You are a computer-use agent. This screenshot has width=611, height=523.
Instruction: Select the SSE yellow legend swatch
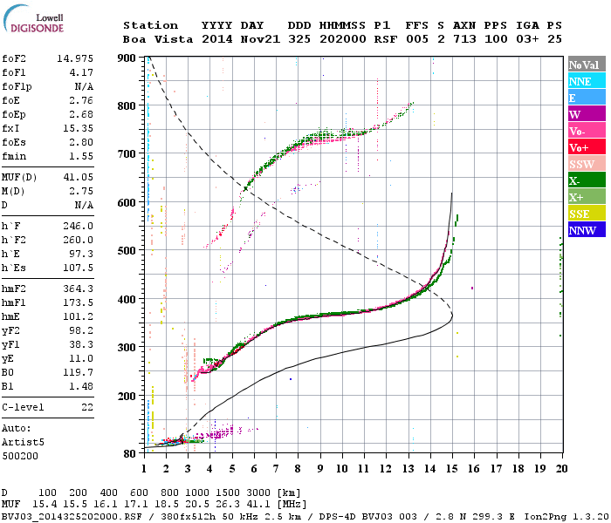point(587,214)
